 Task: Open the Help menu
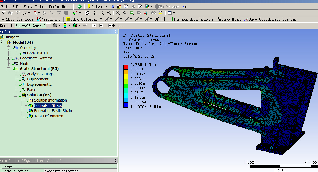[66, 7]
